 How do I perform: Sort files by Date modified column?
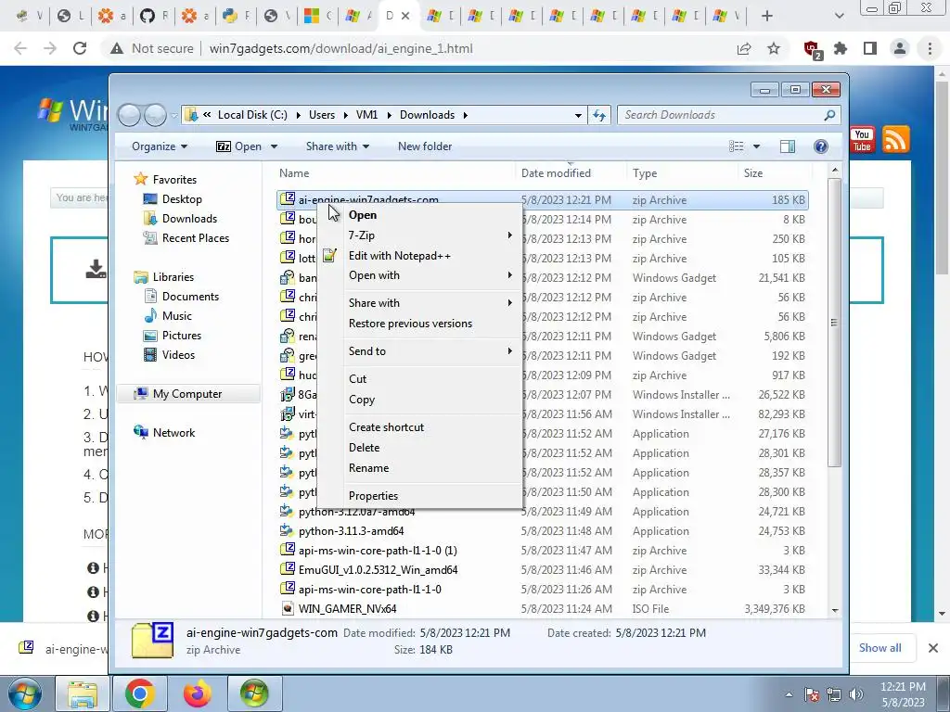pos(571,173)
